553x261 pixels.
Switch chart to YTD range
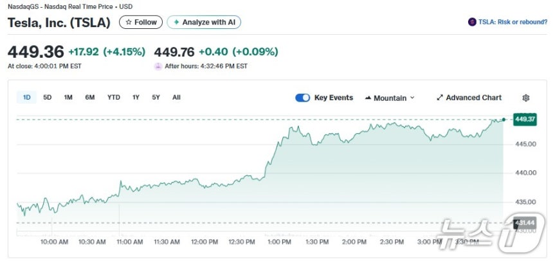pyautogui.click(x=114, y=98)
